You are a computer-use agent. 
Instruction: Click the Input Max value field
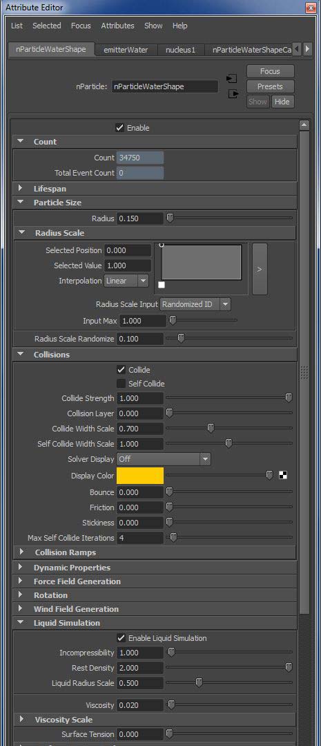[142, 321]
